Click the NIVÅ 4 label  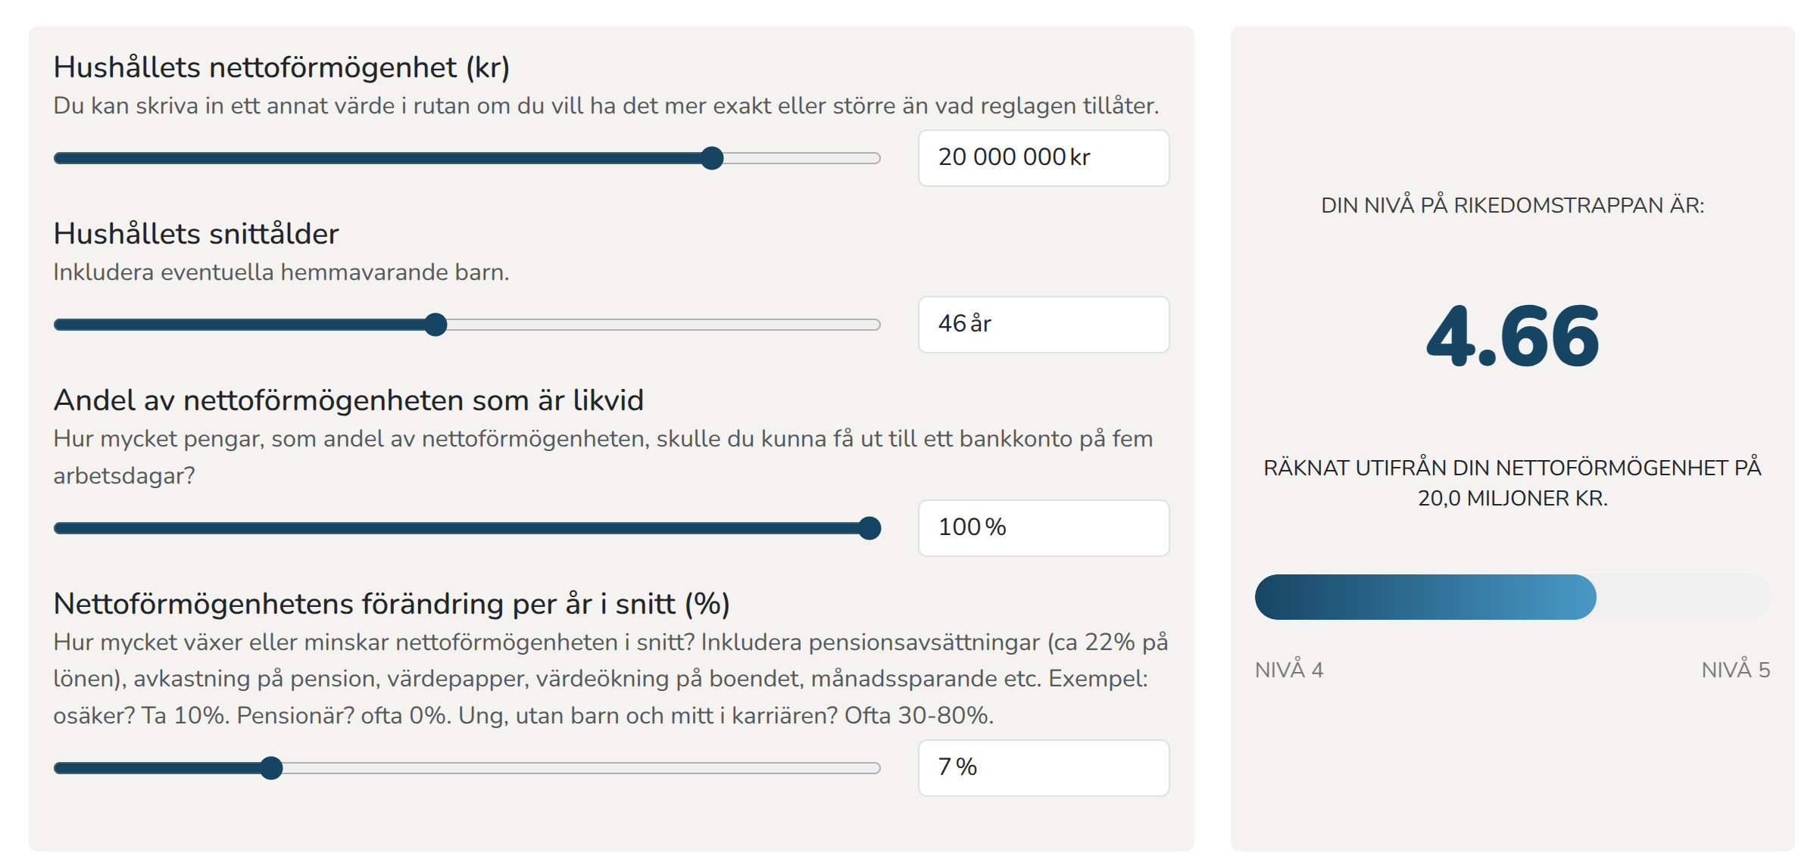click(1288, 670)
